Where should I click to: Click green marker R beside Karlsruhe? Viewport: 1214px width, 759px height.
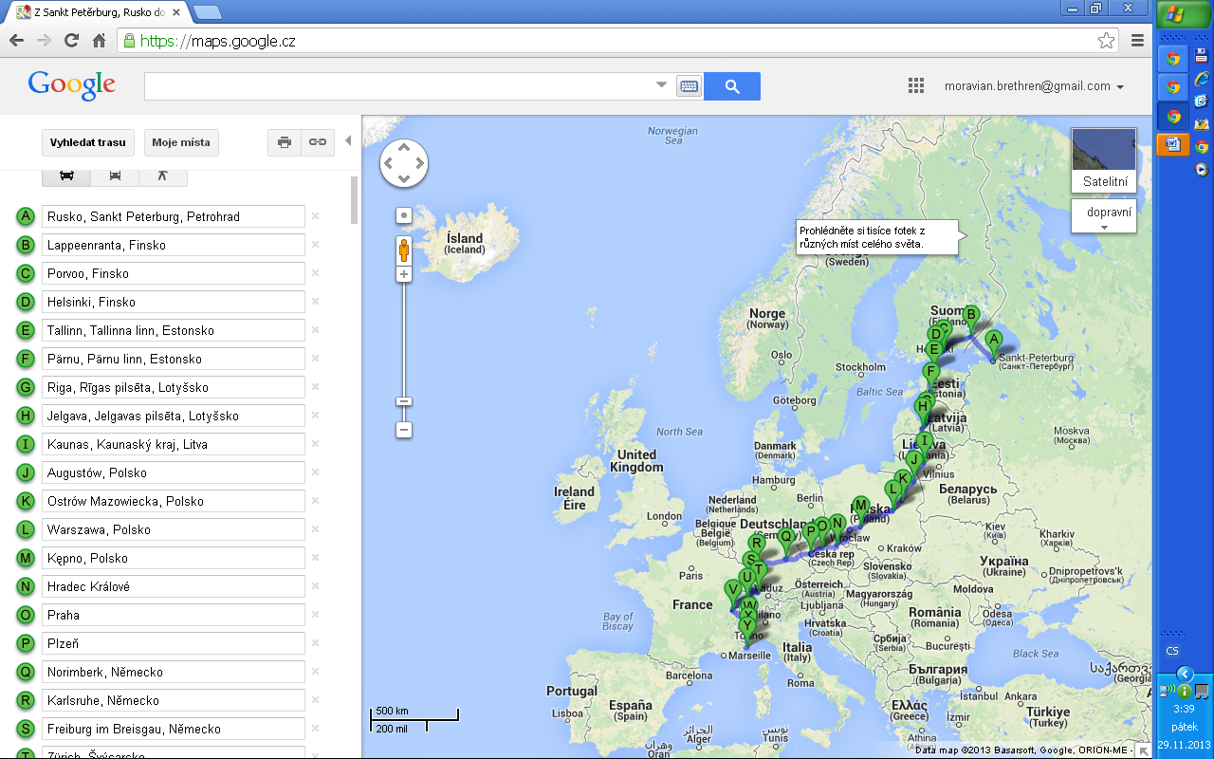[26, 700]
